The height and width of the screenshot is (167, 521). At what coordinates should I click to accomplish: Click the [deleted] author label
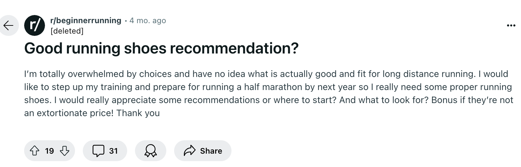tap(67, 31)
